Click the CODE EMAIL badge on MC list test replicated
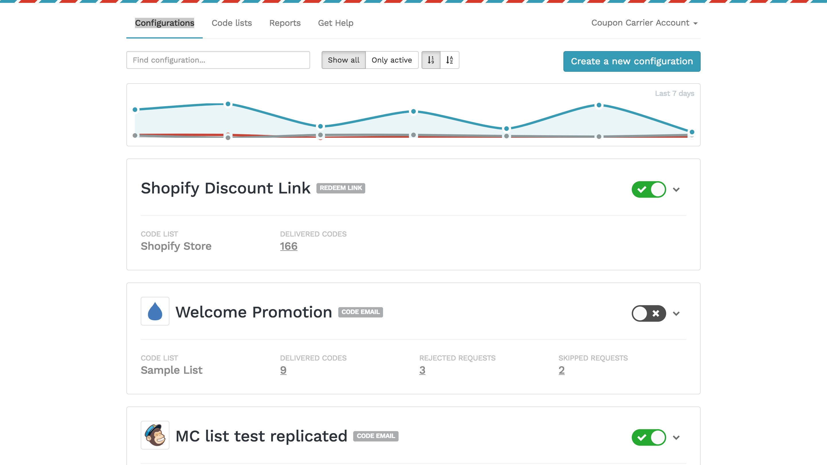The height and width of the screenshot is (465, 827). pyautogui.click(x=375, y=436)
